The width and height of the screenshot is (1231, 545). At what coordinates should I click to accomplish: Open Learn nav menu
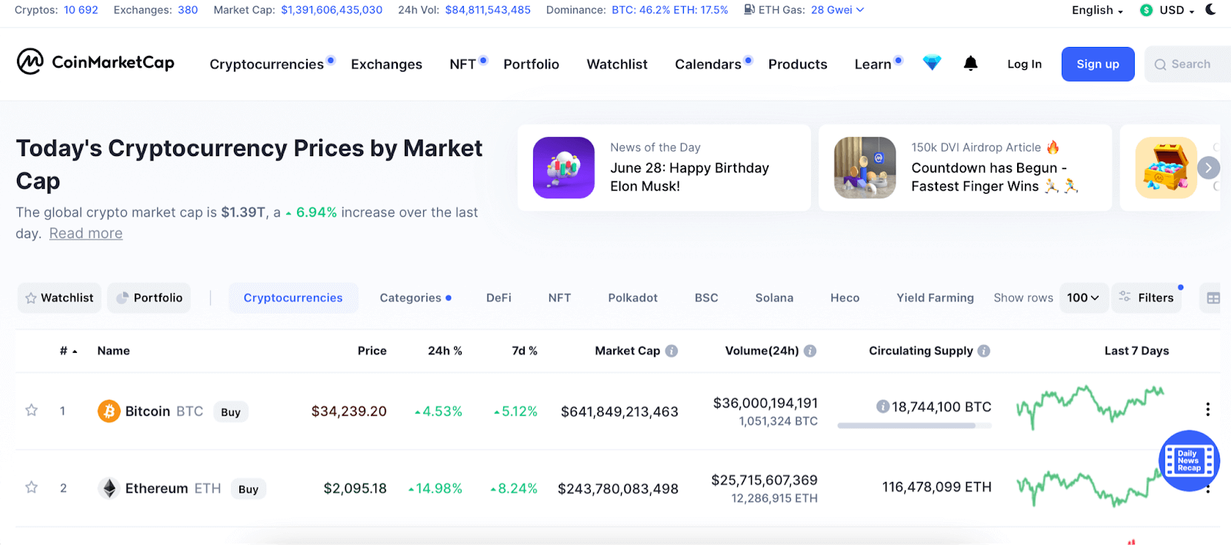pos(872,64)
